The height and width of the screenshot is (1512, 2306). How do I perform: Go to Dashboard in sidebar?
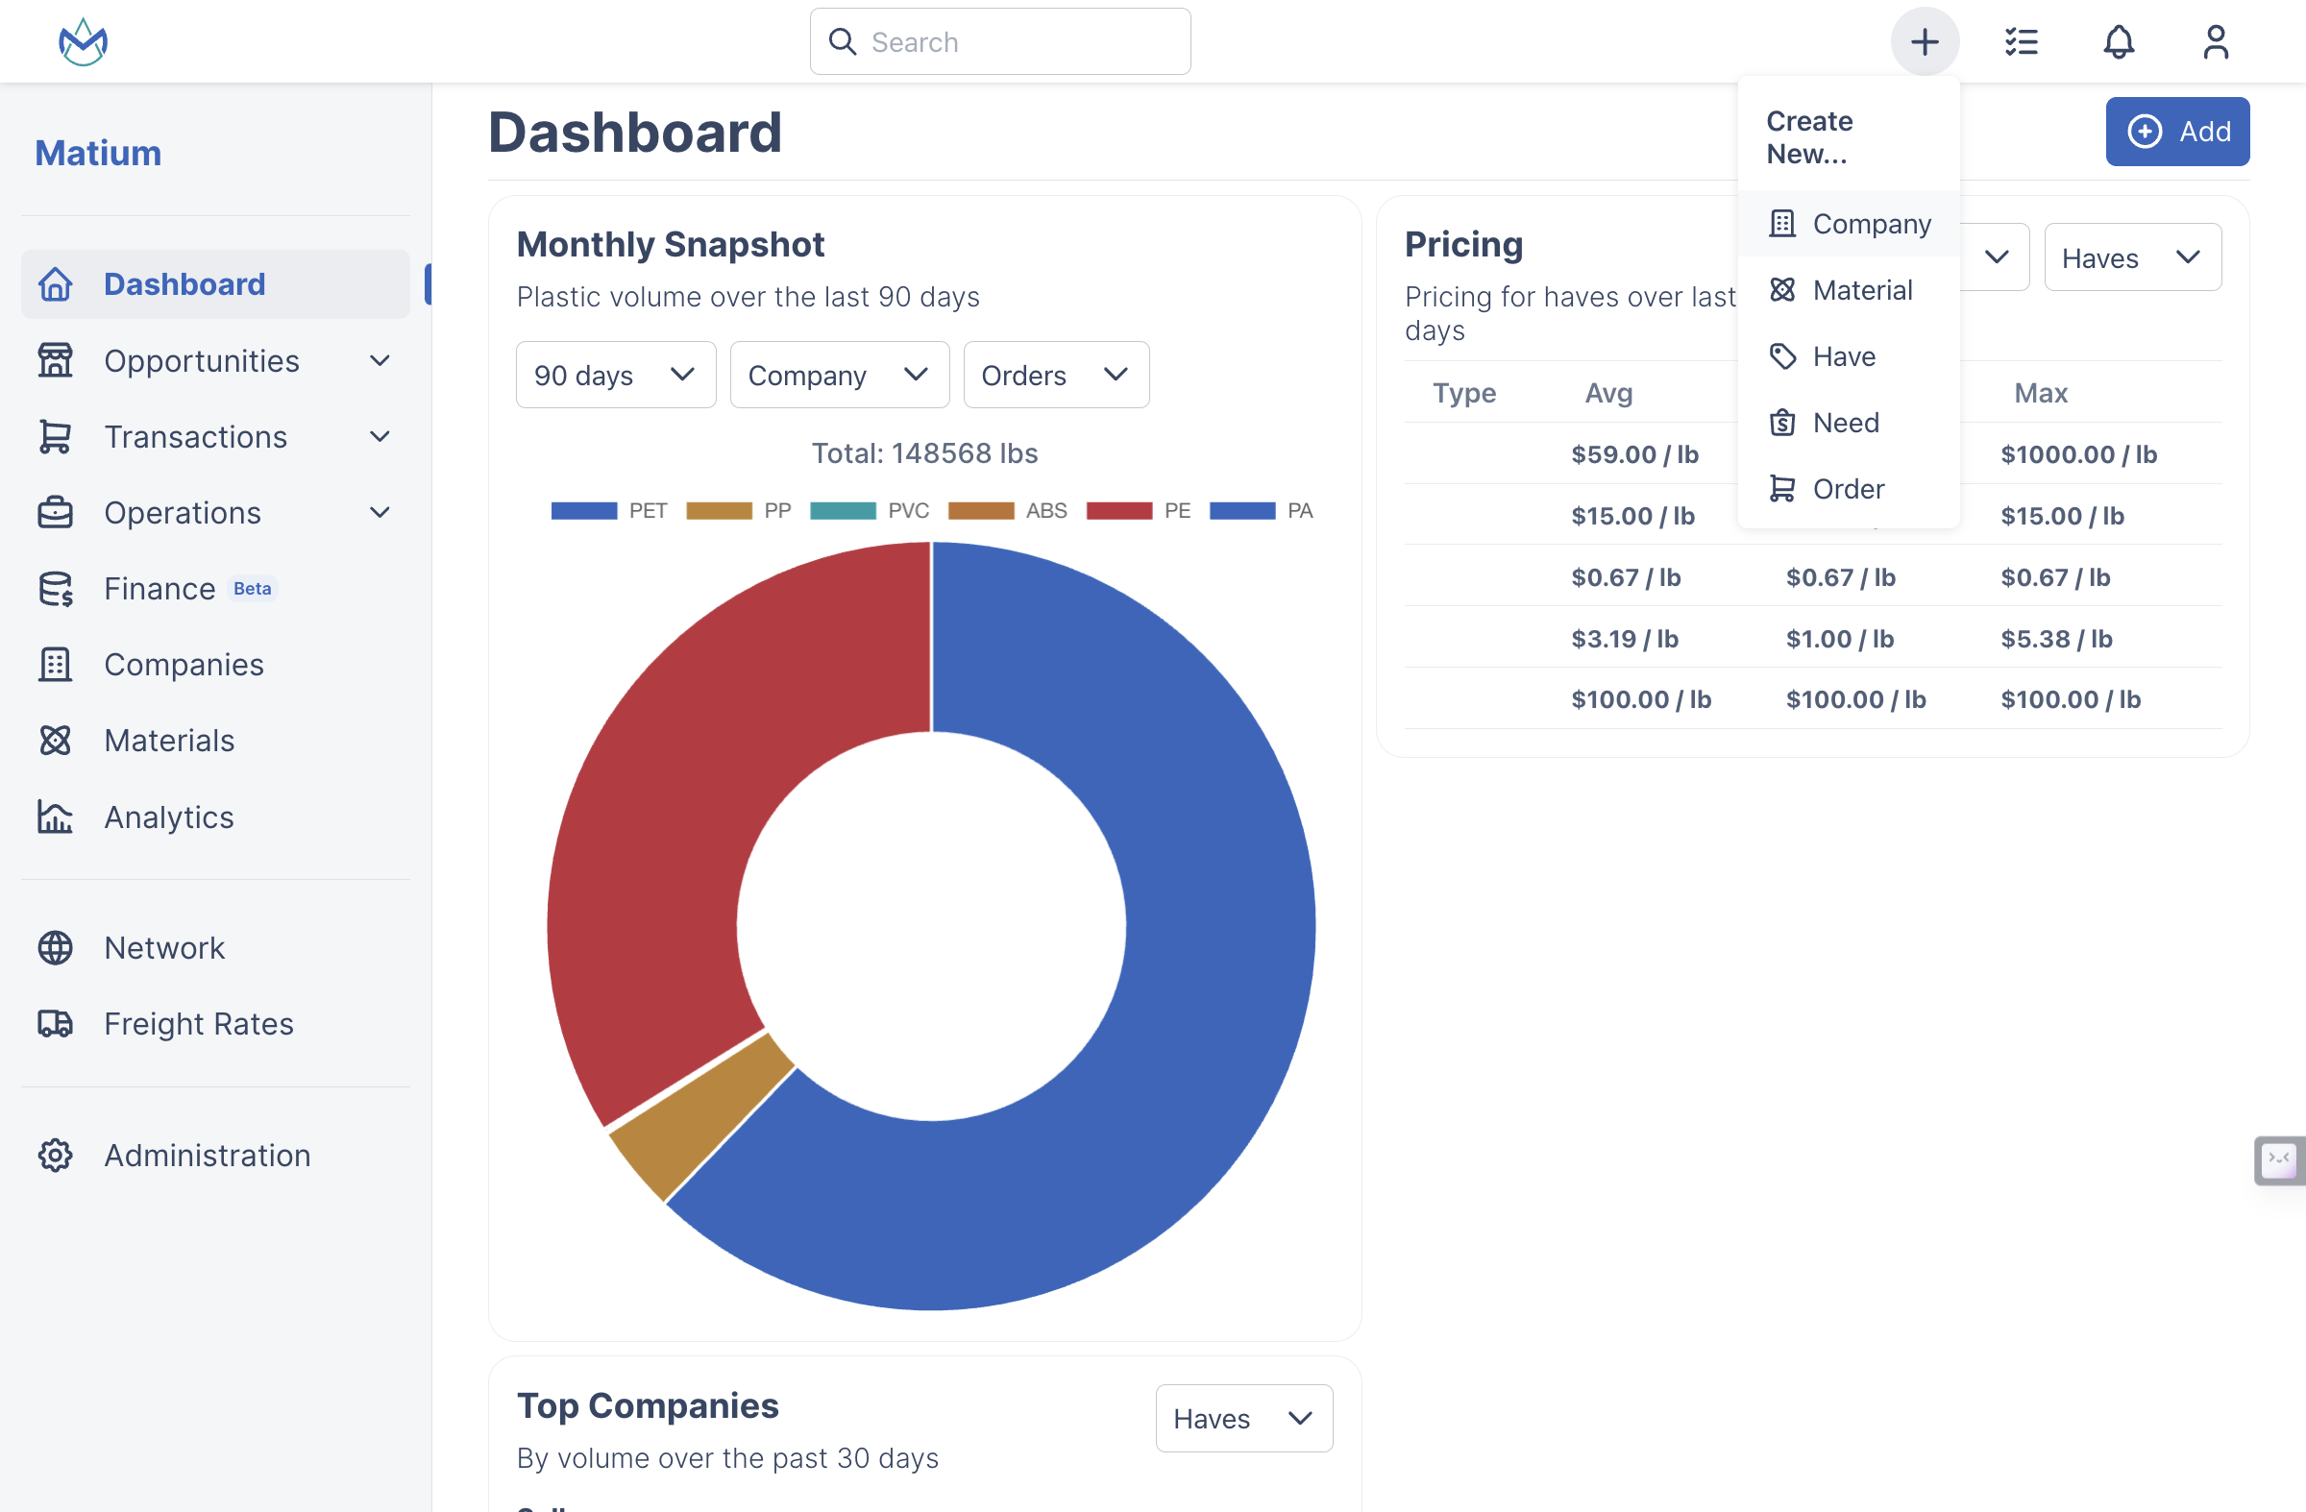click(x=215, y=283)
